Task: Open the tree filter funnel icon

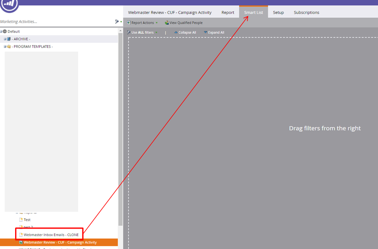Action: click(117, 22)
